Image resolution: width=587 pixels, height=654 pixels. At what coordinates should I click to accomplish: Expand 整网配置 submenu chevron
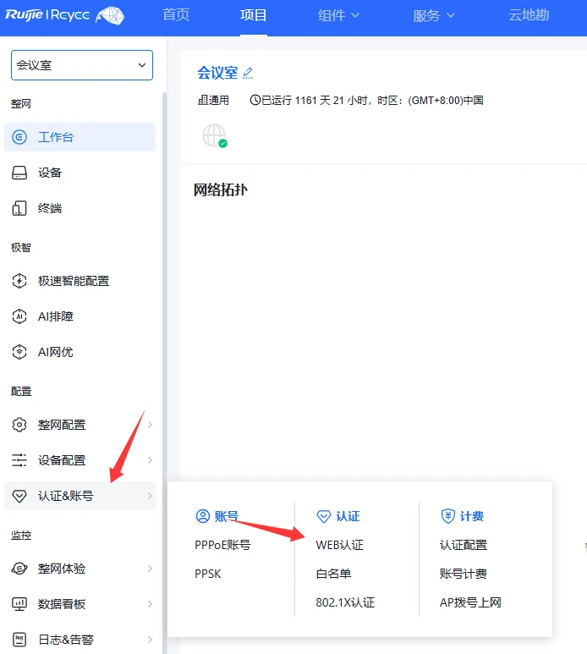coord(150,425)
